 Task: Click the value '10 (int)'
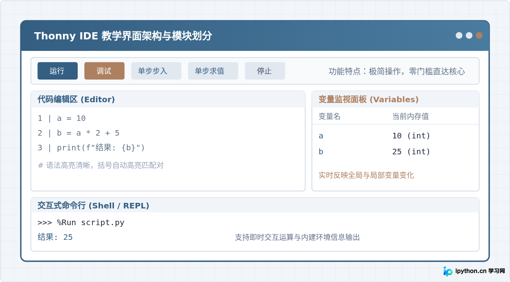tap(411, 136)
